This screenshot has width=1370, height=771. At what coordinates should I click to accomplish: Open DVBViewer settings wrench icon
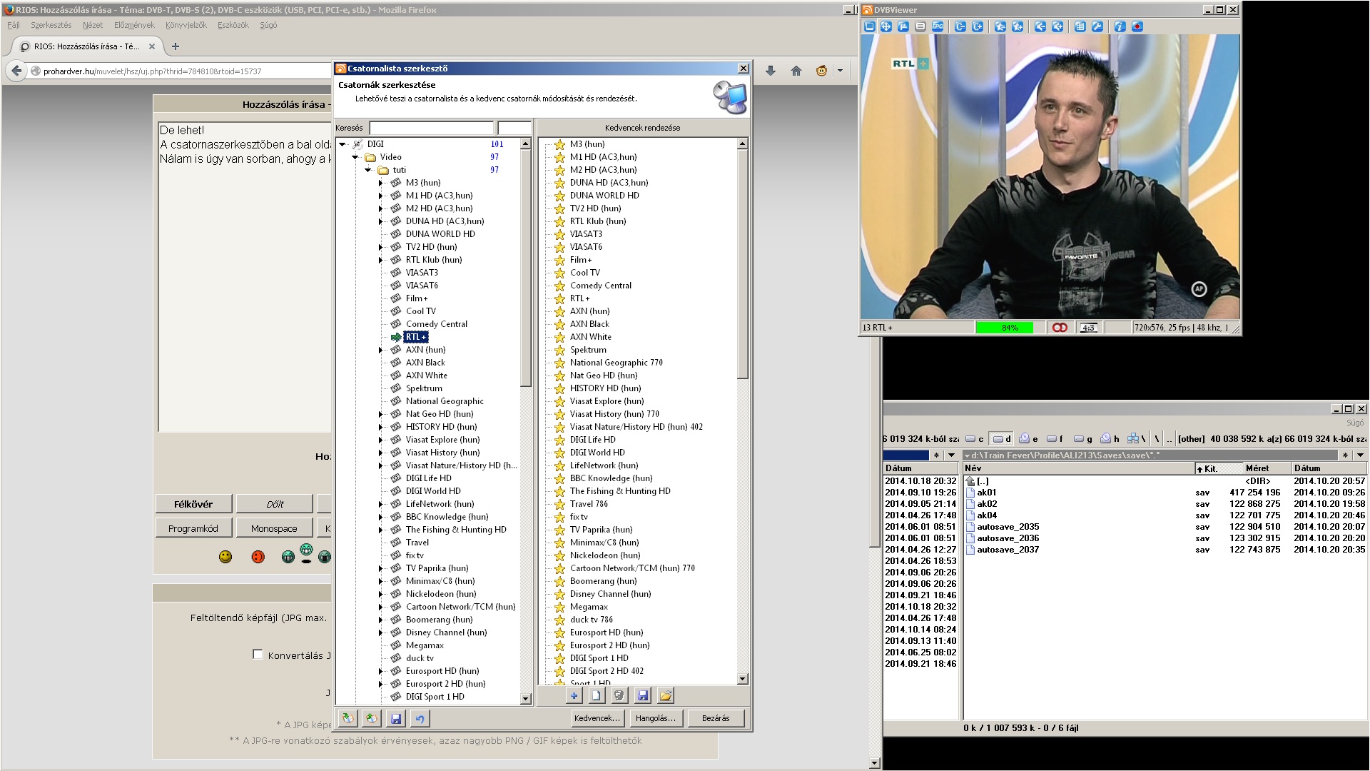[x=1097, y=26]
